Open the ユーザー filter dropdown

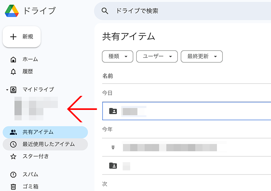tap(157, 56)
